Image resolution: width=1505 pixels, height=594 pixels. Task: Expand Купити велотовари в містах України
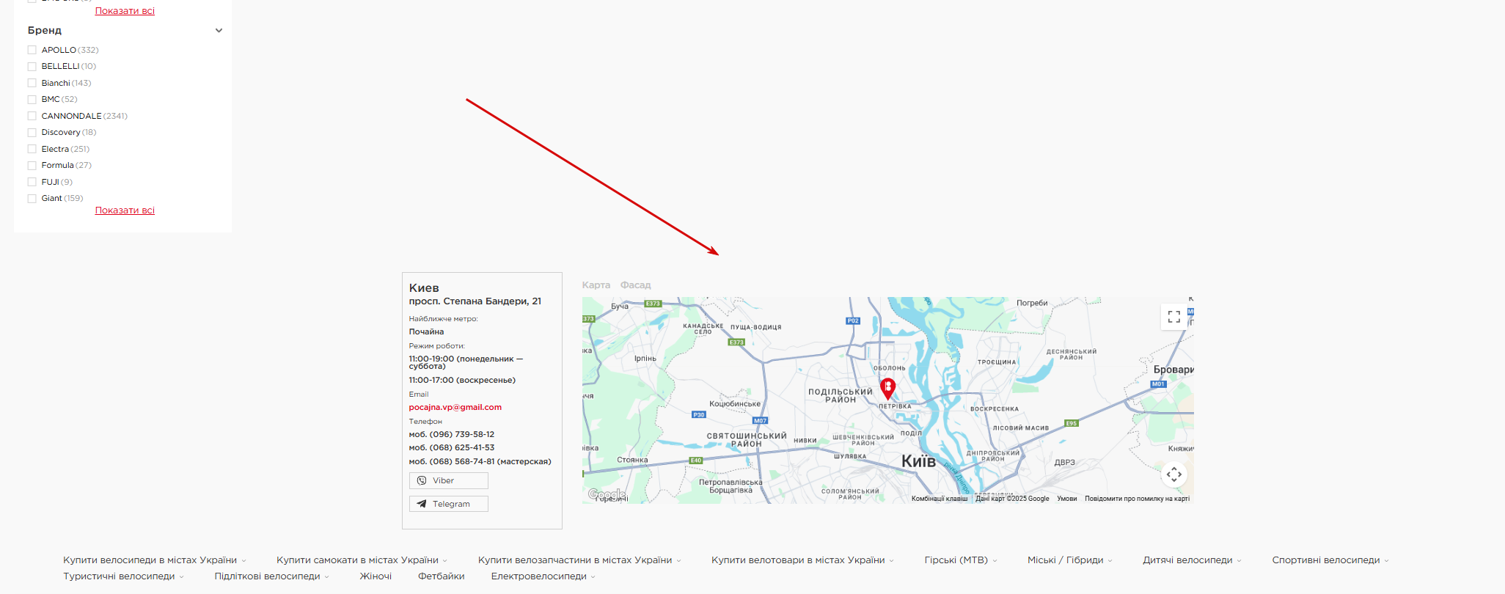click(802, 560)
